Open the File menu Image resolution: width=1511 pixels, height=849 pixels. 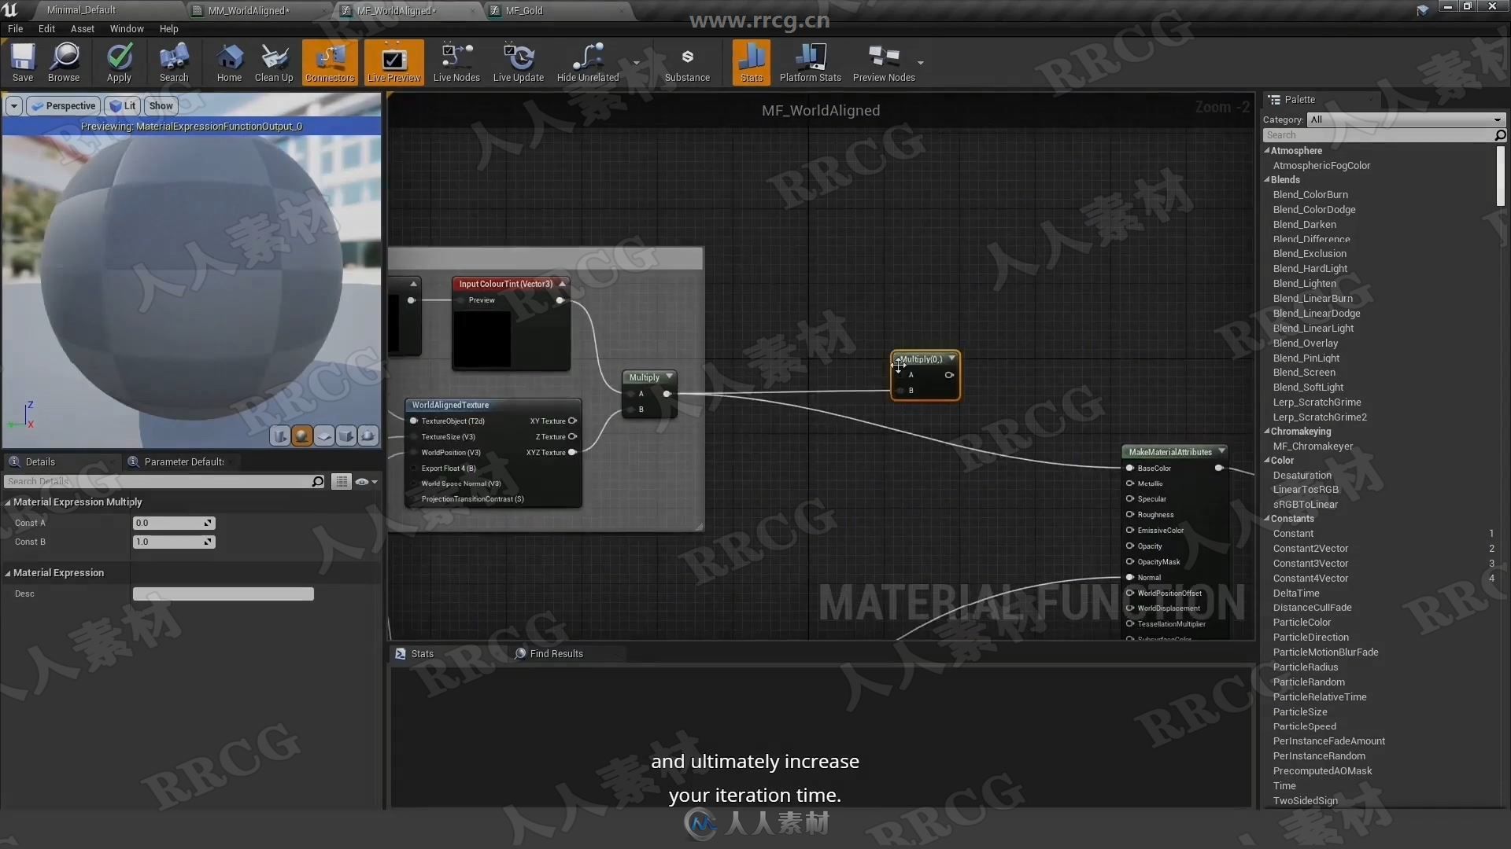[15, 28]
